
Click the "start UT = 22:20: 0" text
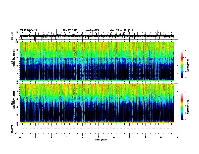click(121, 30)
